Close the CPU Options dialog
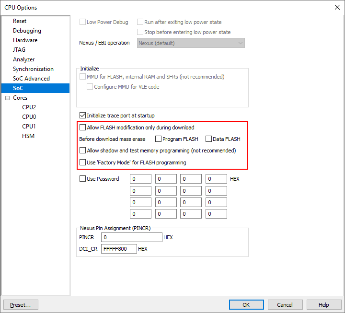The width and height of the screenshot is (345, 313). click(x=336, y=7)
